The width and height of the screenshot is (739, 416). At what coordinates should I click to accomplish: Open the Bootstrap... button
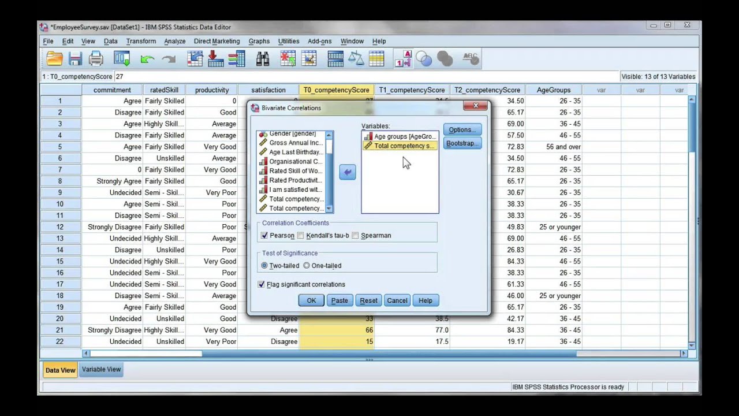click(x=462, y=143)
